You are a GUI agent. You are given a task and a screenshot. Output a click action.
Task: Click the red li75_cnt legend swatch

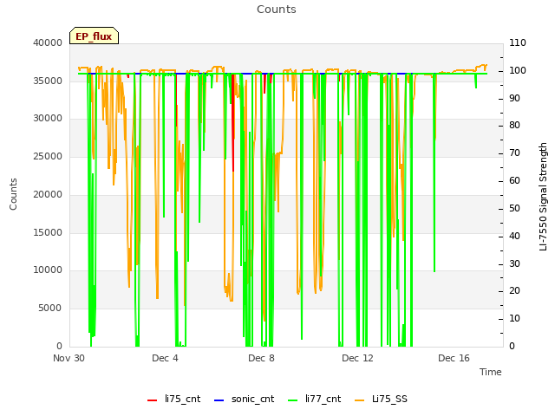click(153, 400)
